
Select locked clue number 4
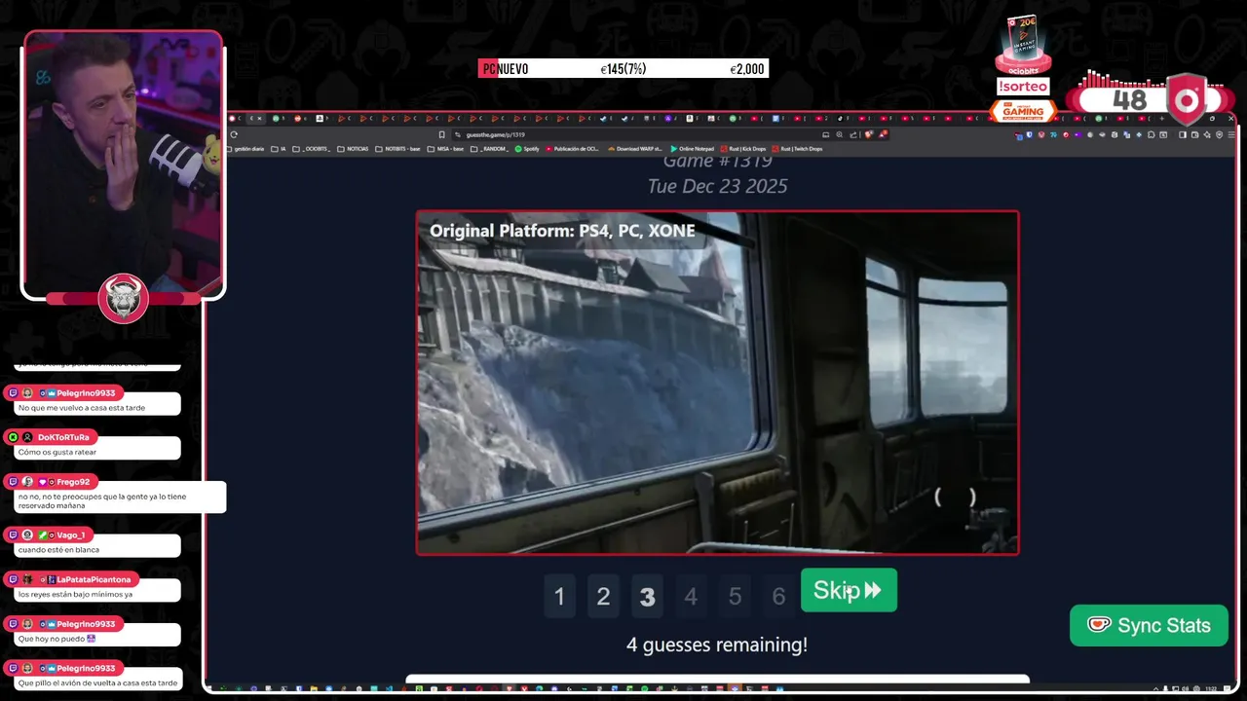tap(691, 596)
